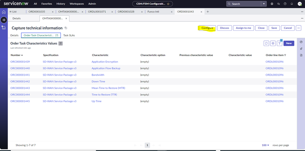The height and width of the screenshot is (151, 305).
Task: Open the Mean Time to Restore (MTR) link
Action: (x=108, y=88)
